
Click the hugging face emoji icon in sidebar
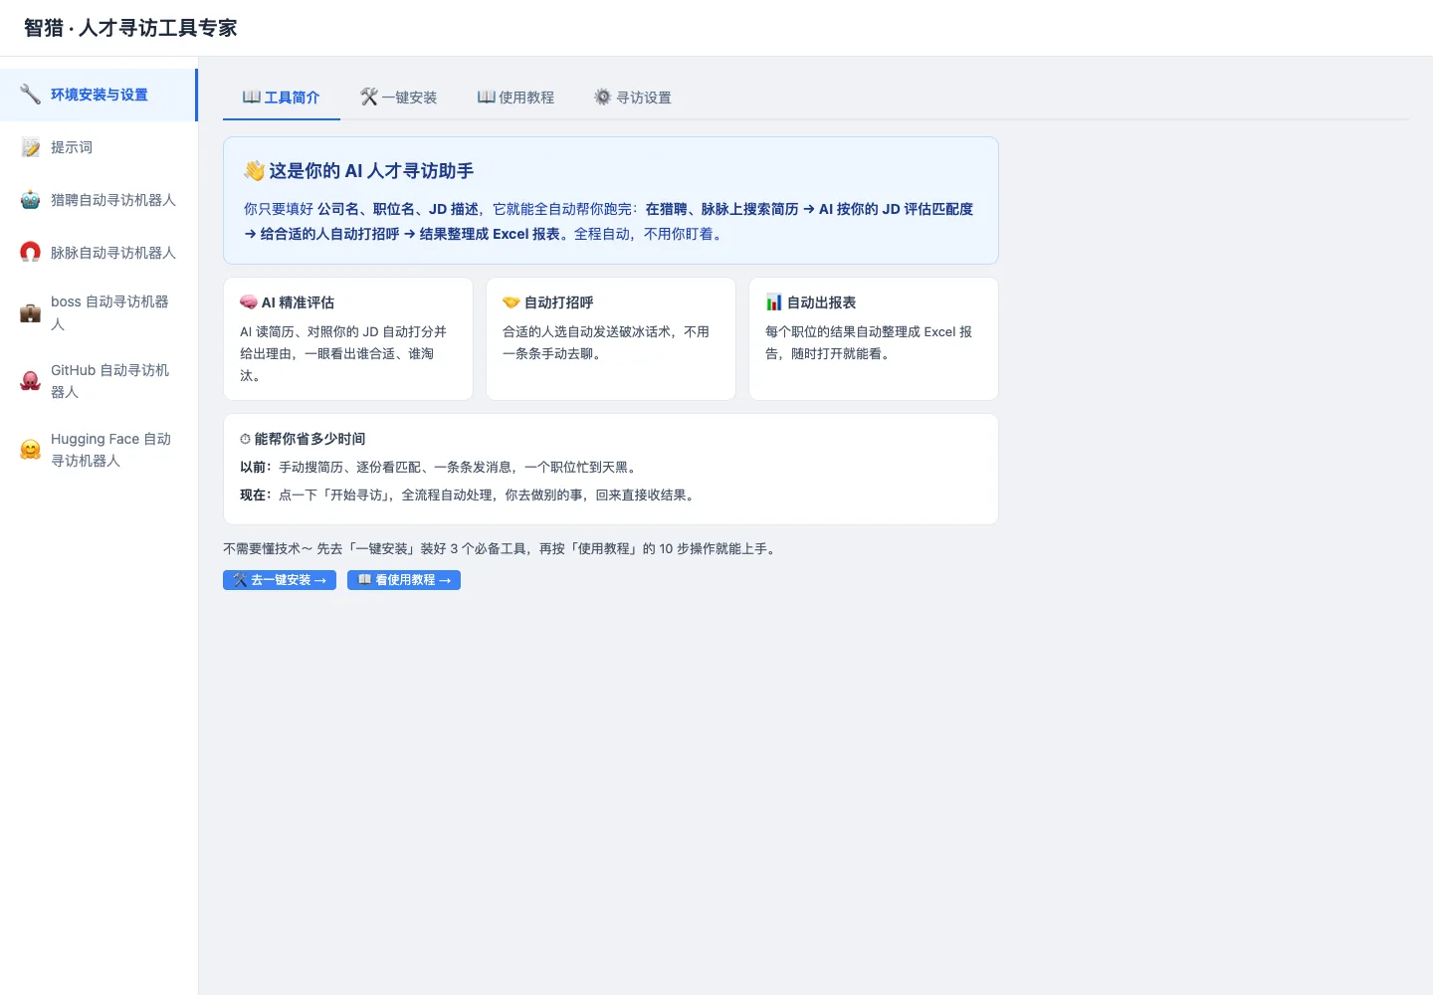(x=31, y=450)
